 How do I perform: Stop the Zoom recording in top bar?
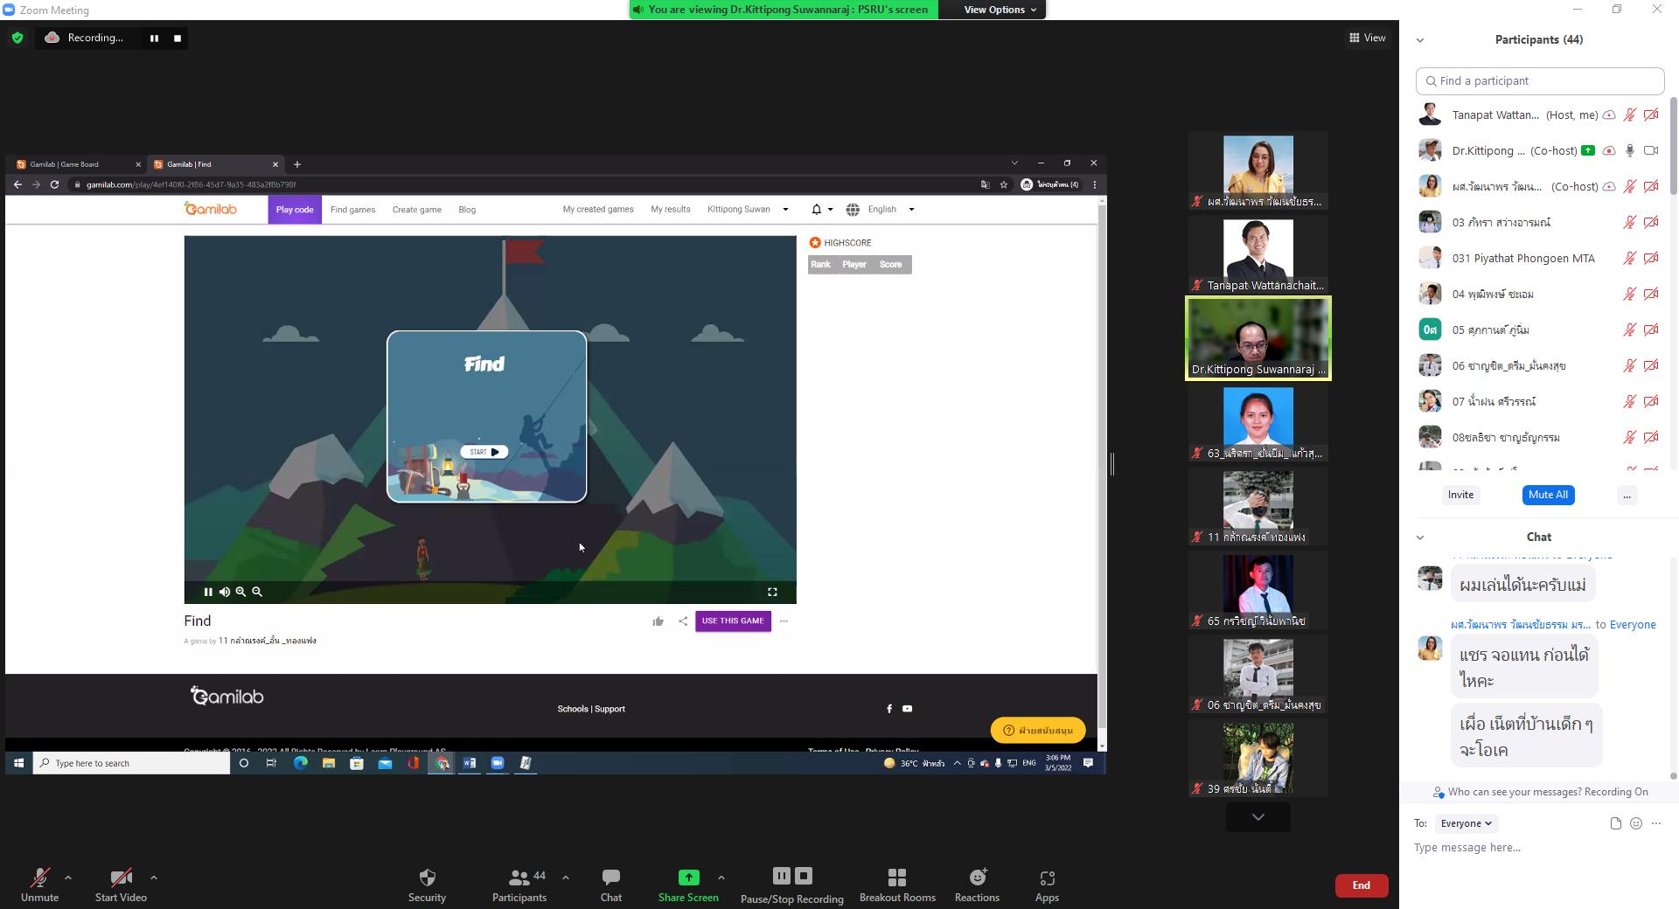[178, 38]
